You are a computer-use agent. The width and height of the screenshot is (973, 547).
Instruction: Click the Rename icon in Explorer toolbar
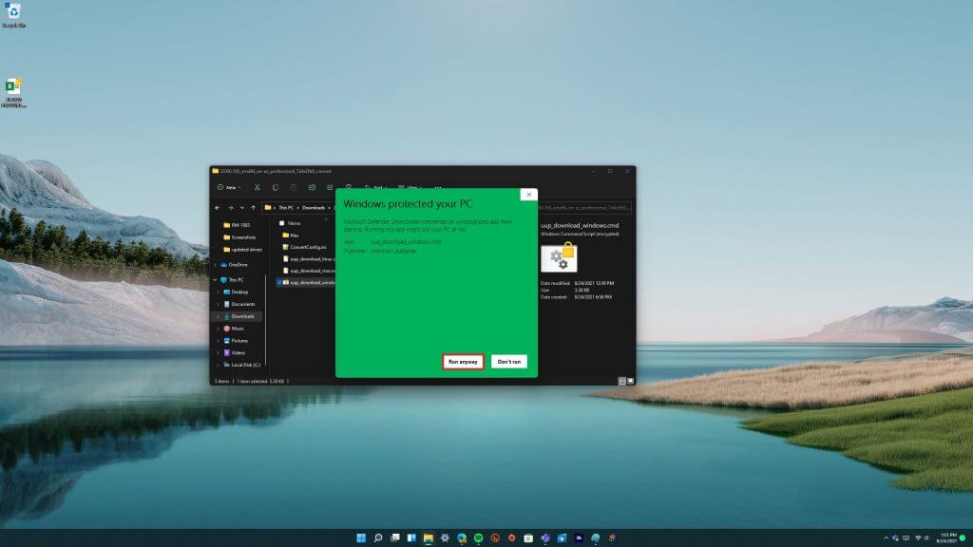click(312, 187)
